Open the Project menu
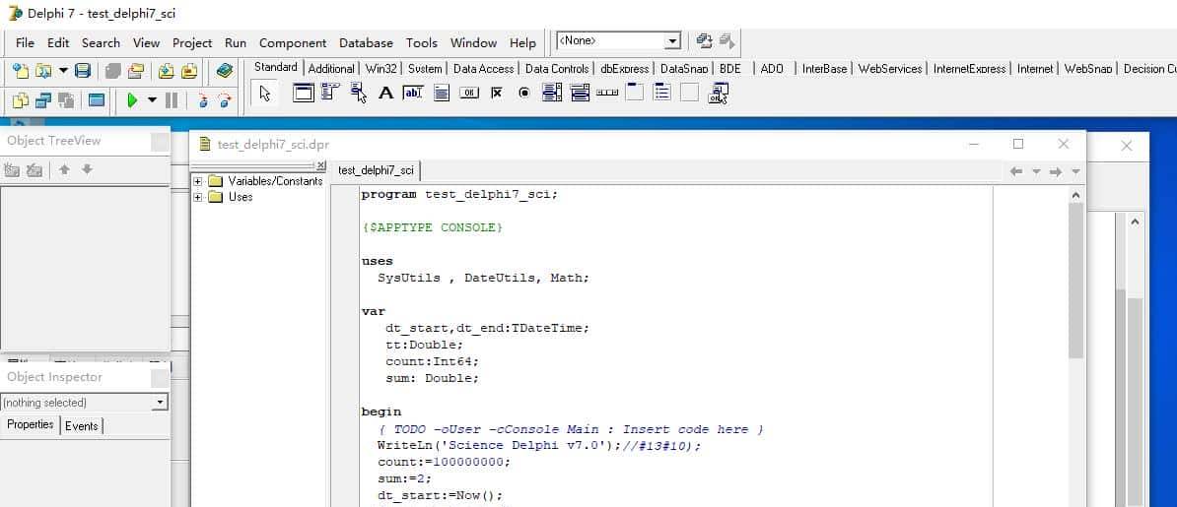1177x507 pixels. [192, 42]
